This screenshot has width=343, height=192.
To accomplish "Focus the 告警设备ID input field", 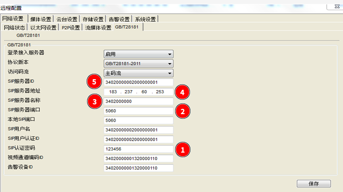I will click(138, 168).
